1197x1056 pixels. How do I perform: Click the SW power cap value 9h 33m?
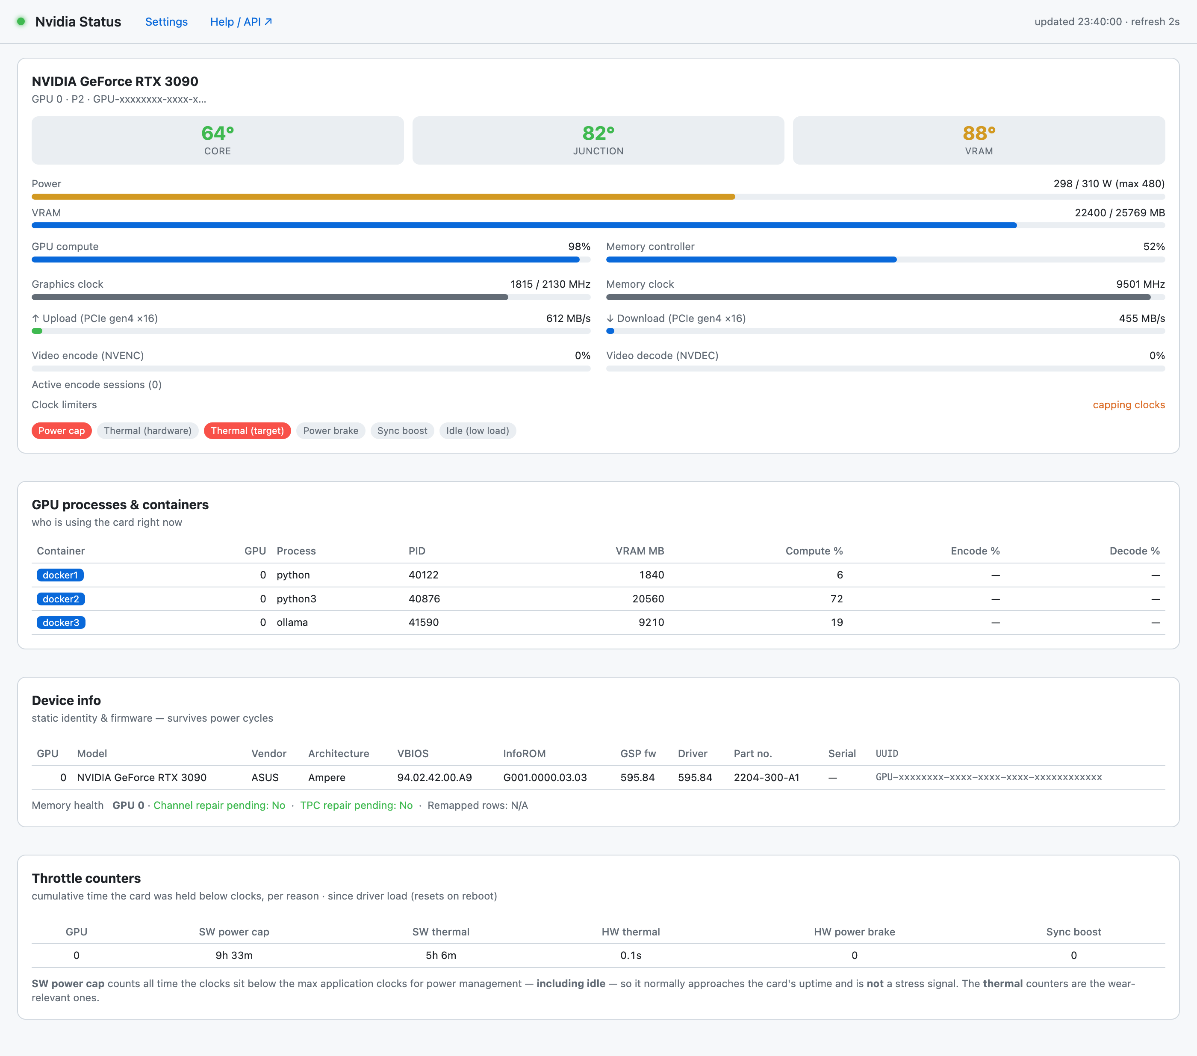coord(234,956)
